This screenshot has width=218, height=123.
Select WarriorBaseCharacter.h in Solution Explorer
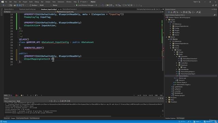click(x=190, y=58)
